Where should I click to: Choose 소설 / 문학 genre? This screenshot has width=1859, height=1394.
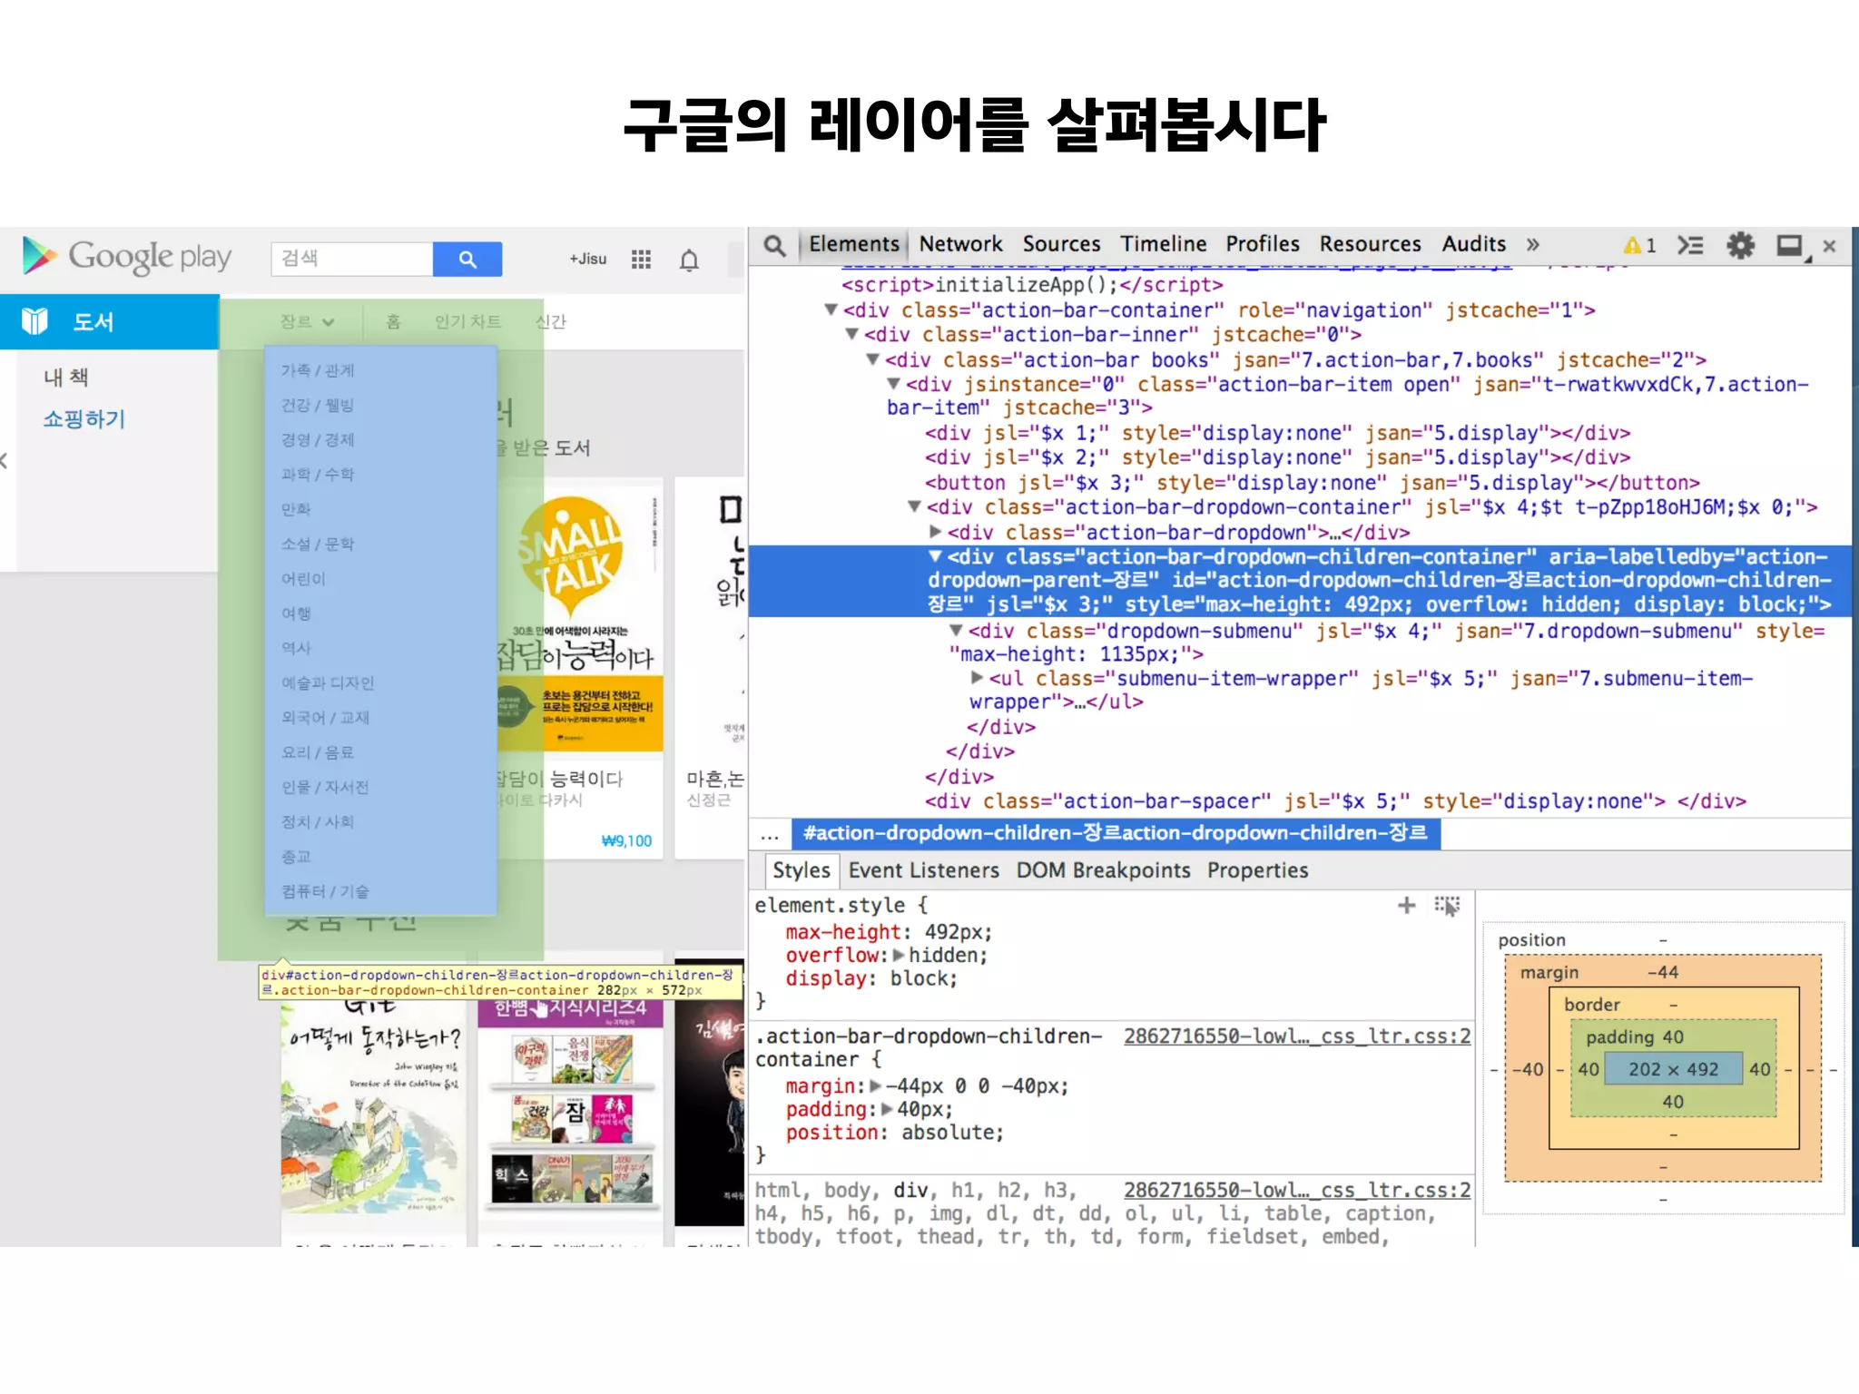click(318, 545)
